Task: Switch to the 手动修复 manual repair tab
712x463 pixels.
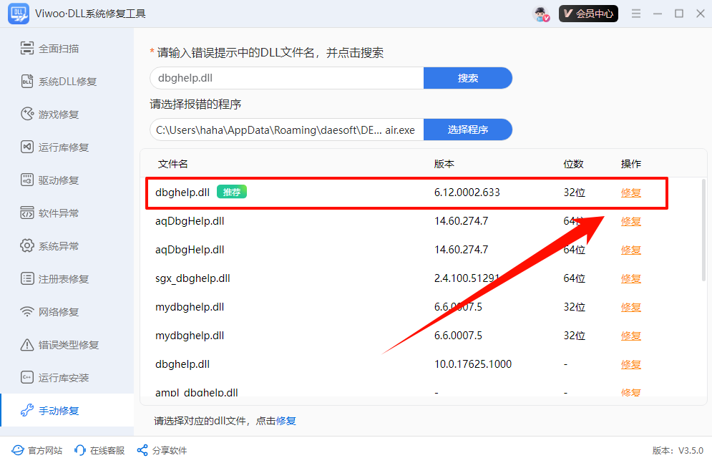Action: [54, 411]
